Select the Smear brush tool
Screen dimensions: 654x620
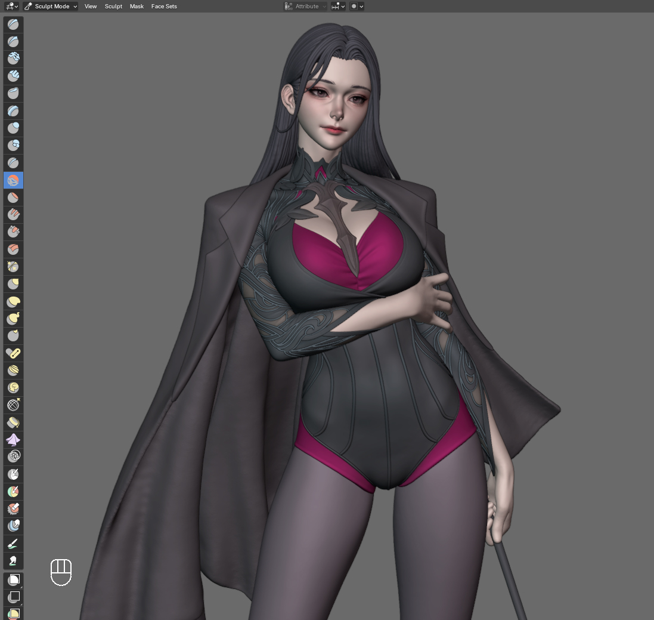tap(13, 561)
